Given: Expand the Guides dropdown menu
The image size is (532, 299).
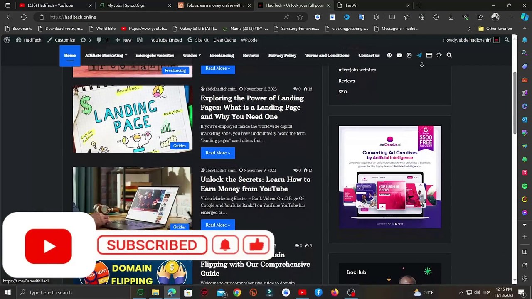Looking at the screenshot, I should click(x=192, y=55).
